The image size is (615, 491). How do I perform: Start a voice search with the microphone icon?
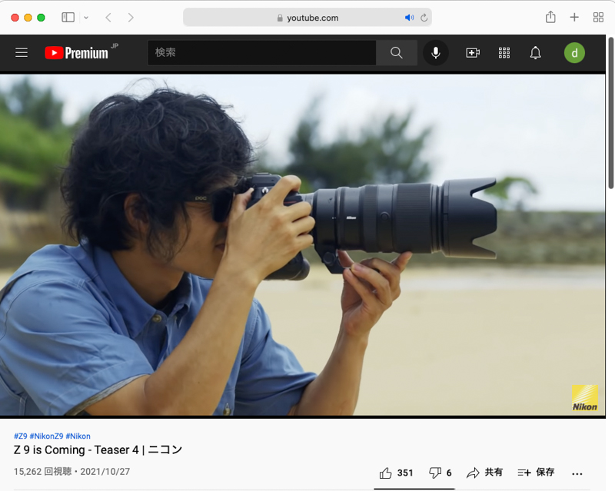436,52
